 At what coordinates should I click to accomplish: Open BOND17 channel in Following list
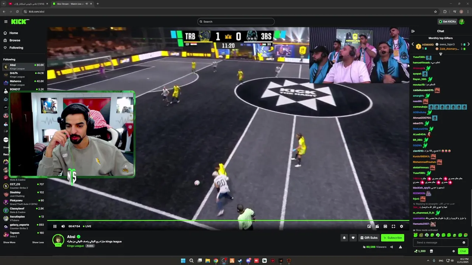[24, 89]
